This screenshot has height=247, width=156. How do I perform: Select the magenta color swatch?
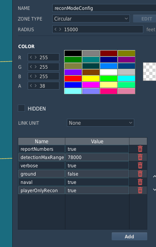(91, 85)
